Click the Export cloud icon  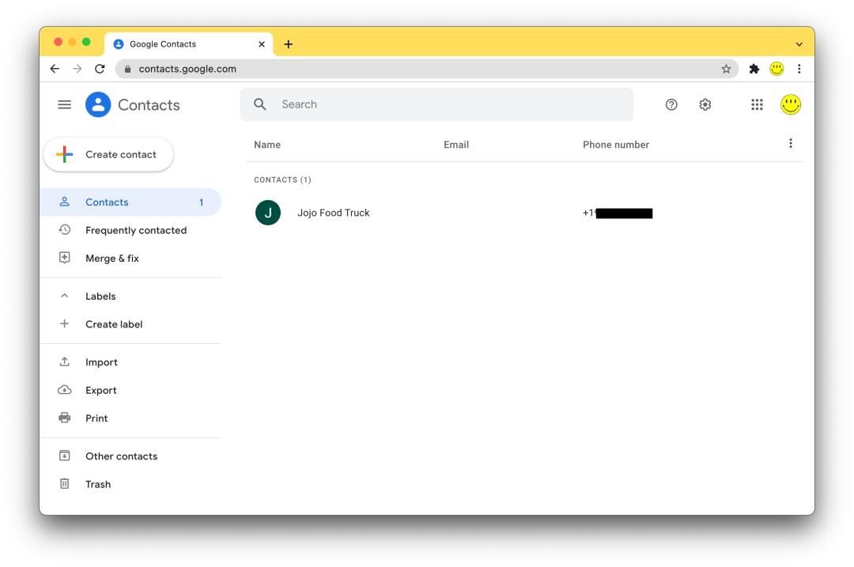64,390
